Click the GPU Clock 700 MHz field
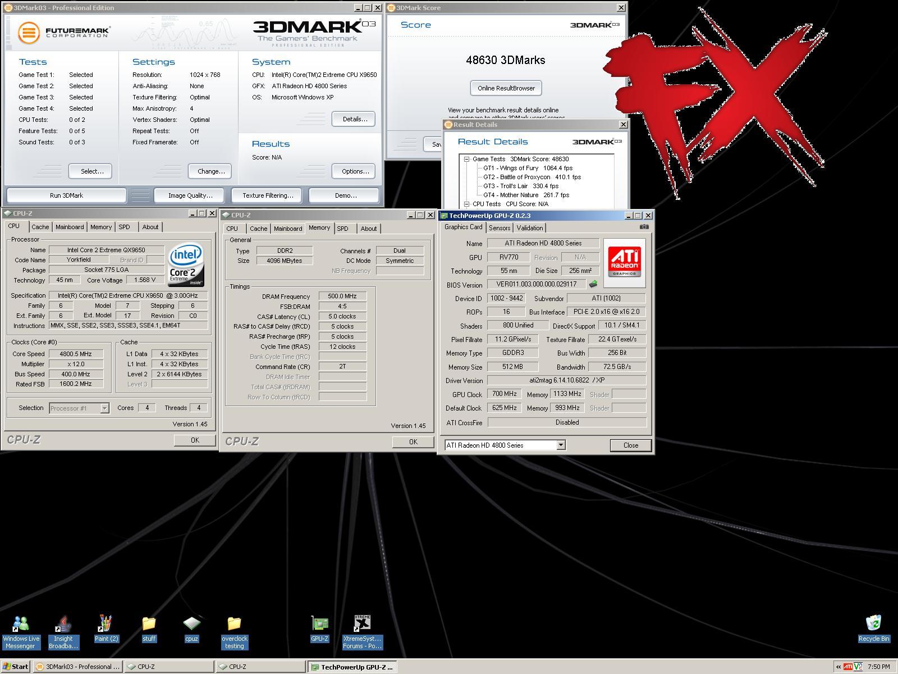Viewport: 898px width, 674px height. (504, 394)
